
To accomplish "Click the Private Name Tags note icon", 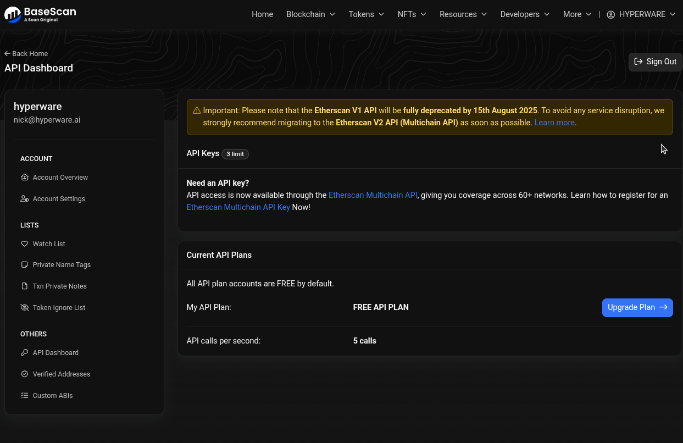I will point(24,265).
